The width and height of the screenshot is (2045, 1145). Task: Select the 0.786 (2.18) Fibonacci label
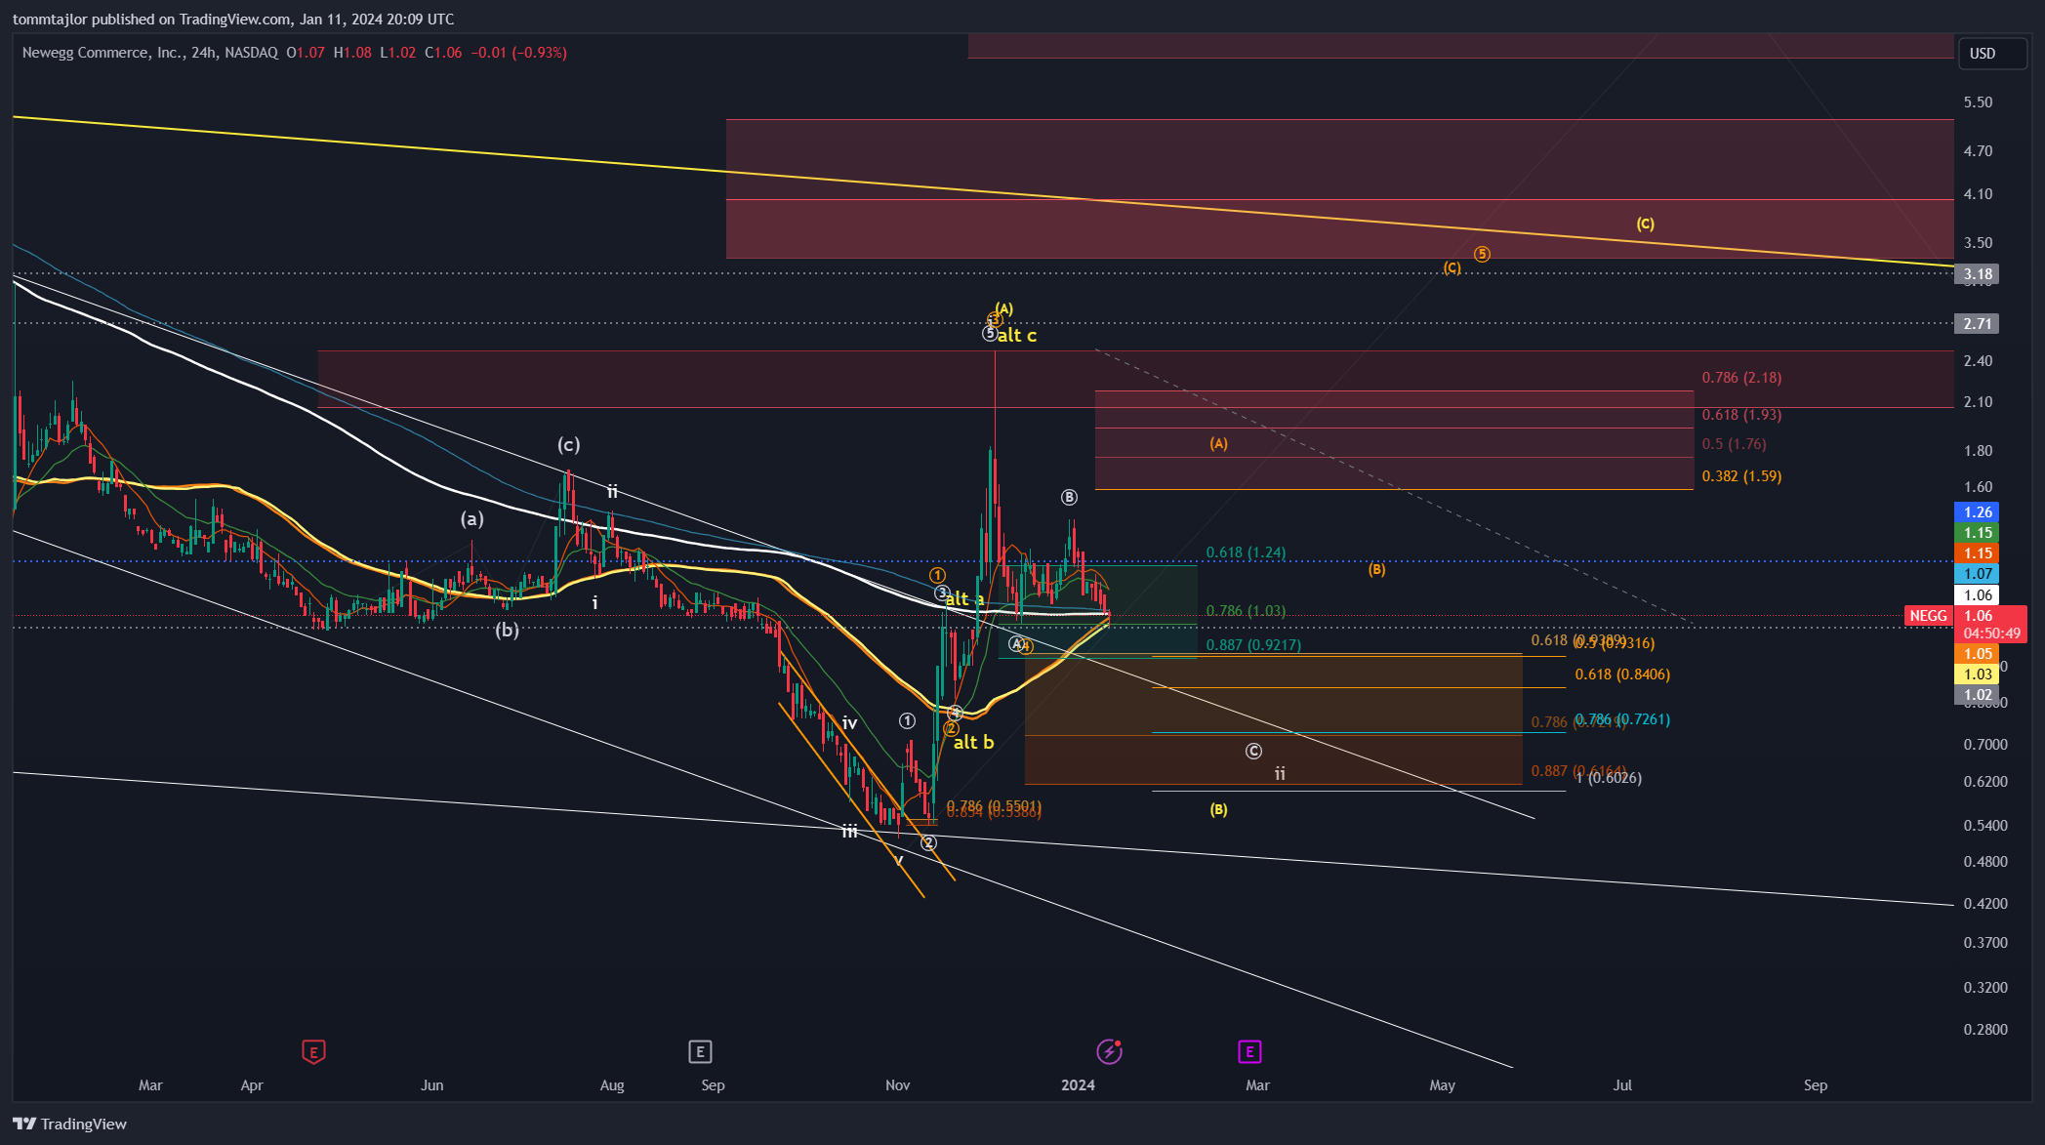pos(1741,378)
